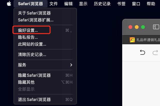Open the 窗口 menu
This screenshot has width=160, height=106.
[136, 4]
